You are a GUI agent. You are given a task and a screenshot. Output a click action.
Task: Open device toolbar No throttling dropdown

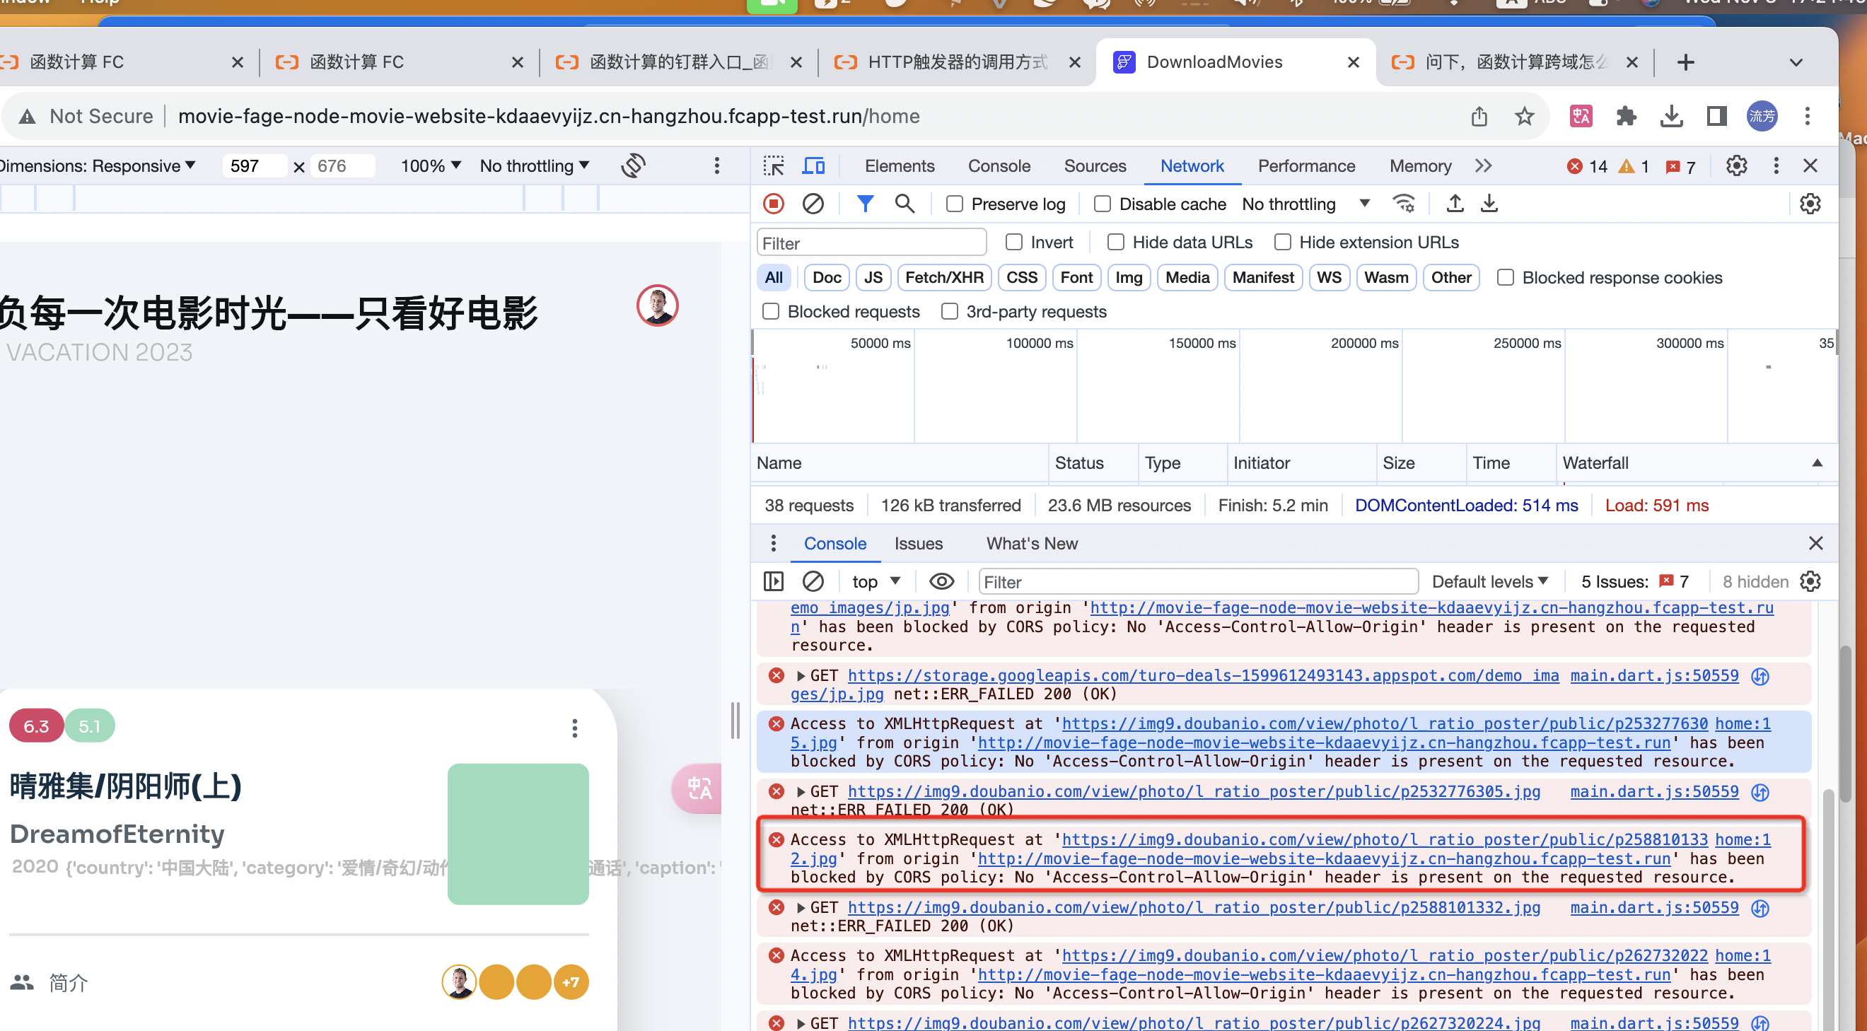pos(534,166)
